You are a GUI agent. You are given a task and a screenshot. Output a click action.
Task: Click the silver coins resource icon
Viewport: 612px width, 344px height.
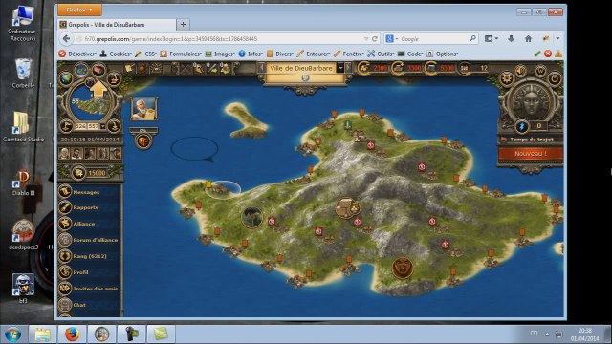click(x=430, y=68)
